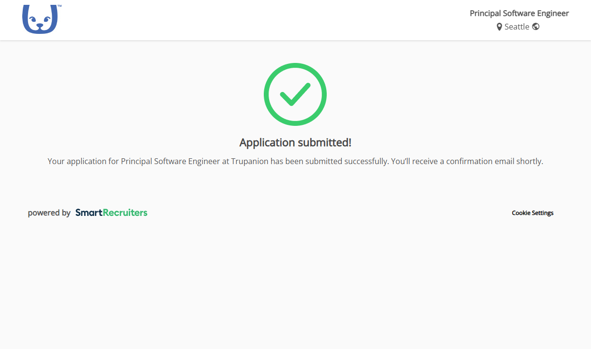
Task: Click the "Application submitted!" heading
Action: tap(295, 143)
